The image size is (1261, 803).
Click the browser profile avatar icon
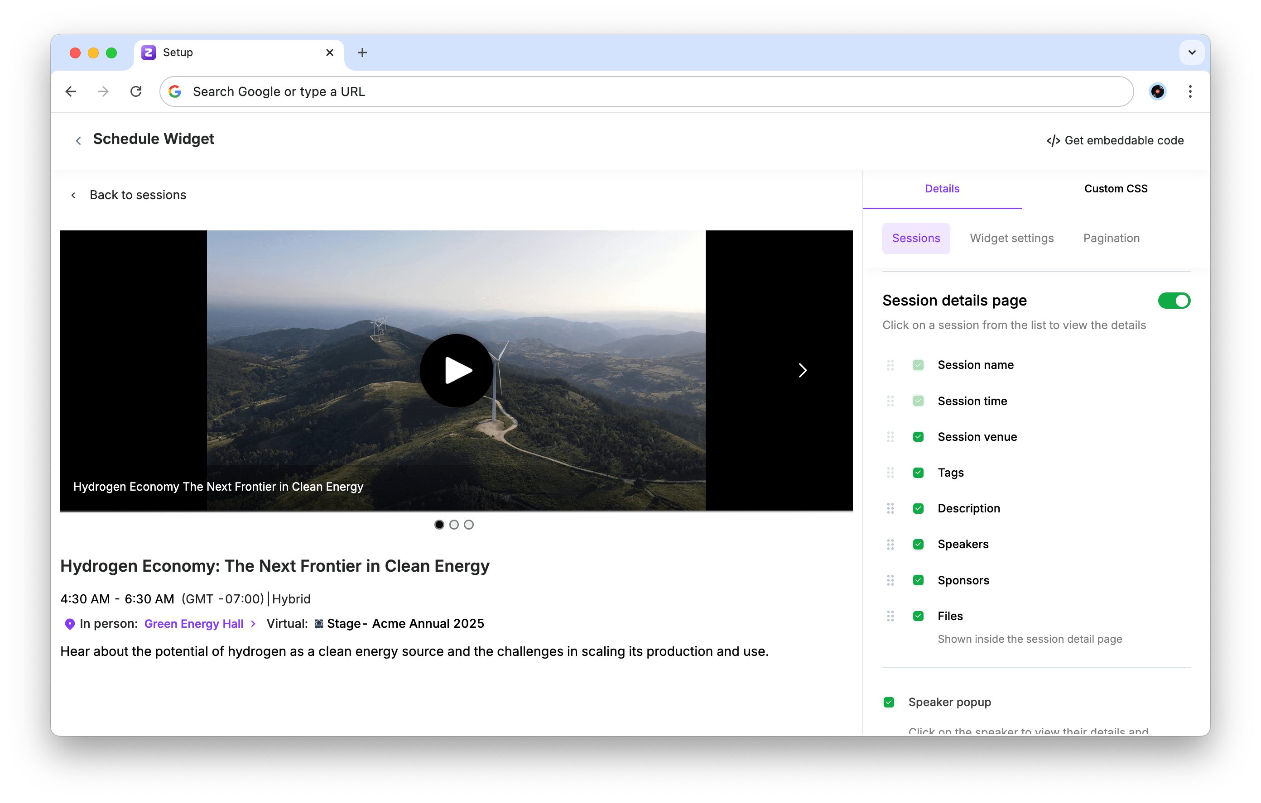tap(1157, 91)
